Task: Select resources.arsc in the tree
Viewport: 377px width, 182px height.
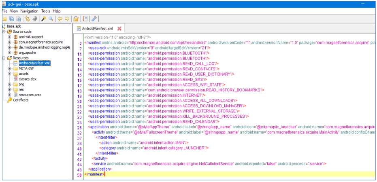Action: tap(30, 95)
